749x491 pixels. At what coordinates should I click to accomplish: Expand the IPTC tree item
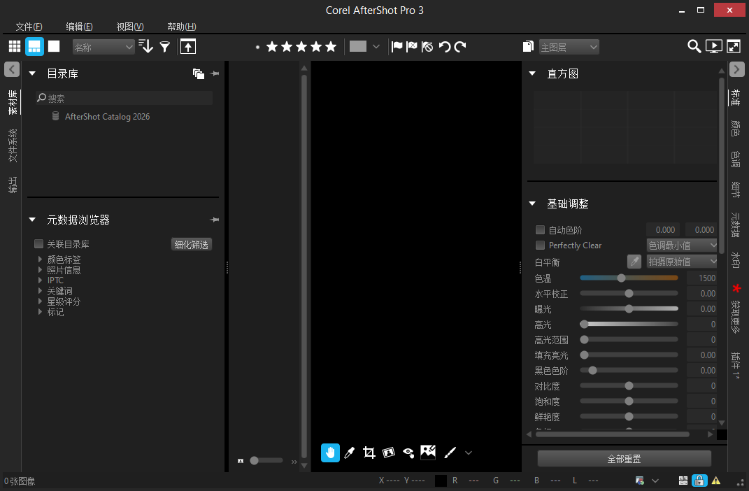coord(40,280)
